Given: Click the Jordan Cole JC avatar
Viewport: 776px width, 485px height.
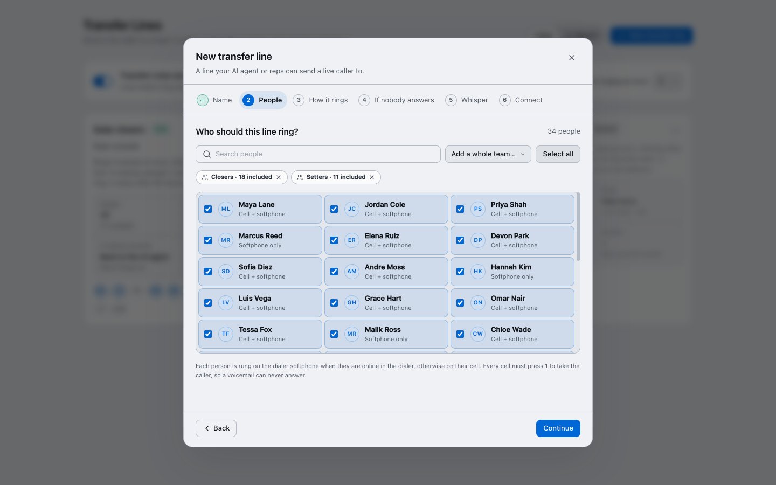Looking at the screenshot, I should (x=352, y=209).
